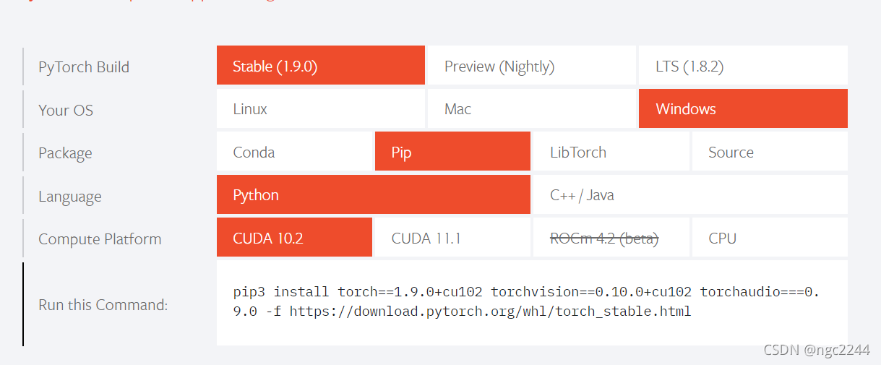
Task: Click the download.pytorch.org torch_stable.html URL
Action: [490, 312]
